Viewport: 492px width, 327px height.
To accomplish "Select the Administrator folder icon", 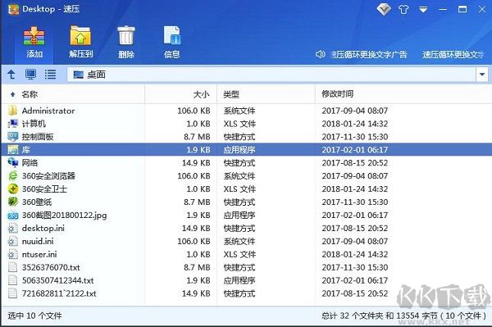I will (12, 111).
